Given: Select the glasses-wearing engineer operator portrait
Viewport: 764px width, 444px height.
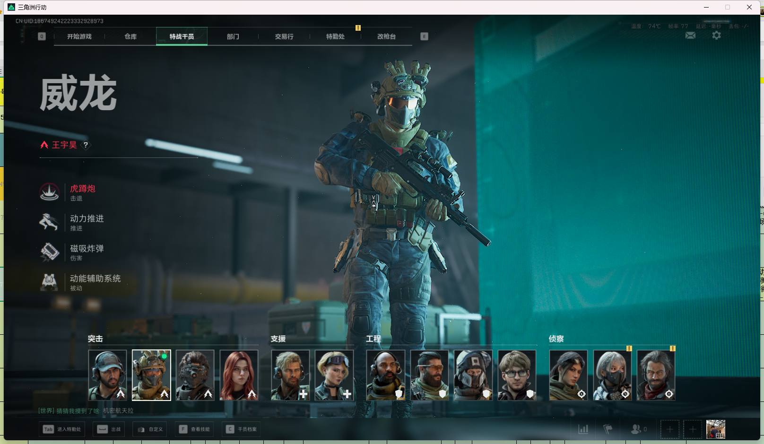Looking at the screenshot, I should tap(517, 375).
